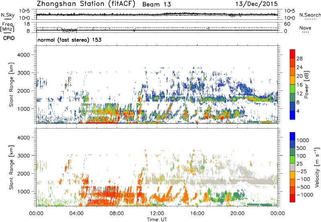Click the Time UT axis label
Image resolution: width=321 pixels, height=222 pixels.
click(157, 220)
